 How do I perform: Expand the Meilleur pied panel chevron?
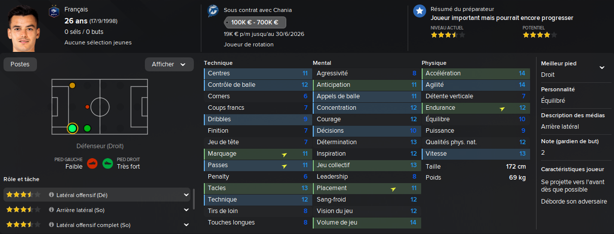(x=602, y=67)
